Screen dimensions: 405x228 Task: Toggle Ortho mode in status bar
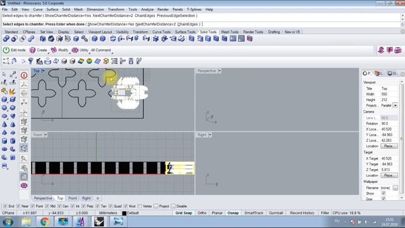click(202, 213)
